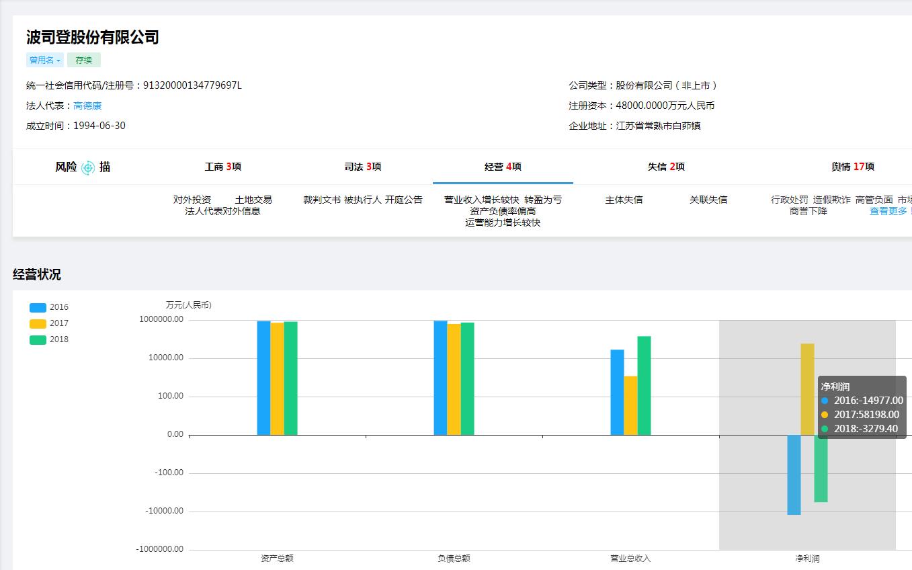
Task: Click the 2018 净利润 negative green bar
Action: tap(821, 469)
